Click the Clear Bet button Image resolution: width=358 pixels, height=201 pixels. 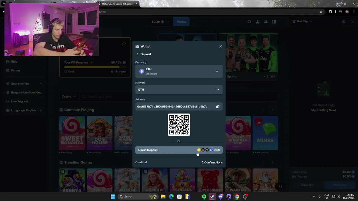[307, 185]
